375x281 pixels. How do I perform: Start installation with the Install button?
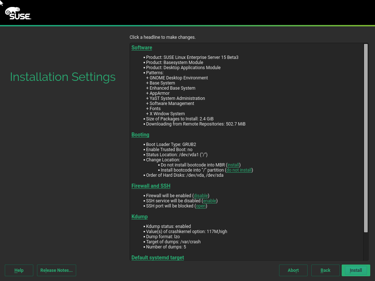pos(356,270)
